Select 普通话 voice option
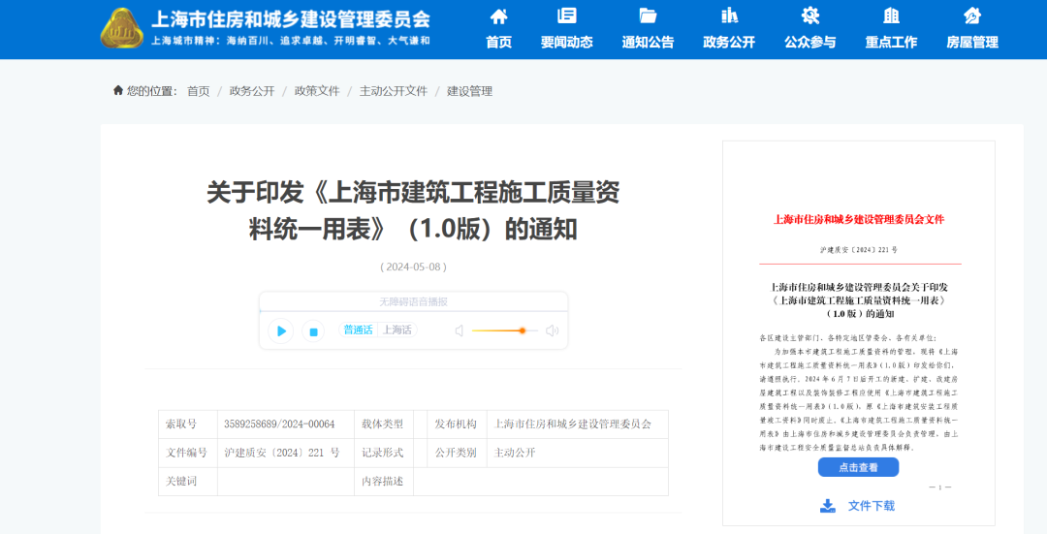The height and width of the screenshot is (534, 1047). click(358, 330)
